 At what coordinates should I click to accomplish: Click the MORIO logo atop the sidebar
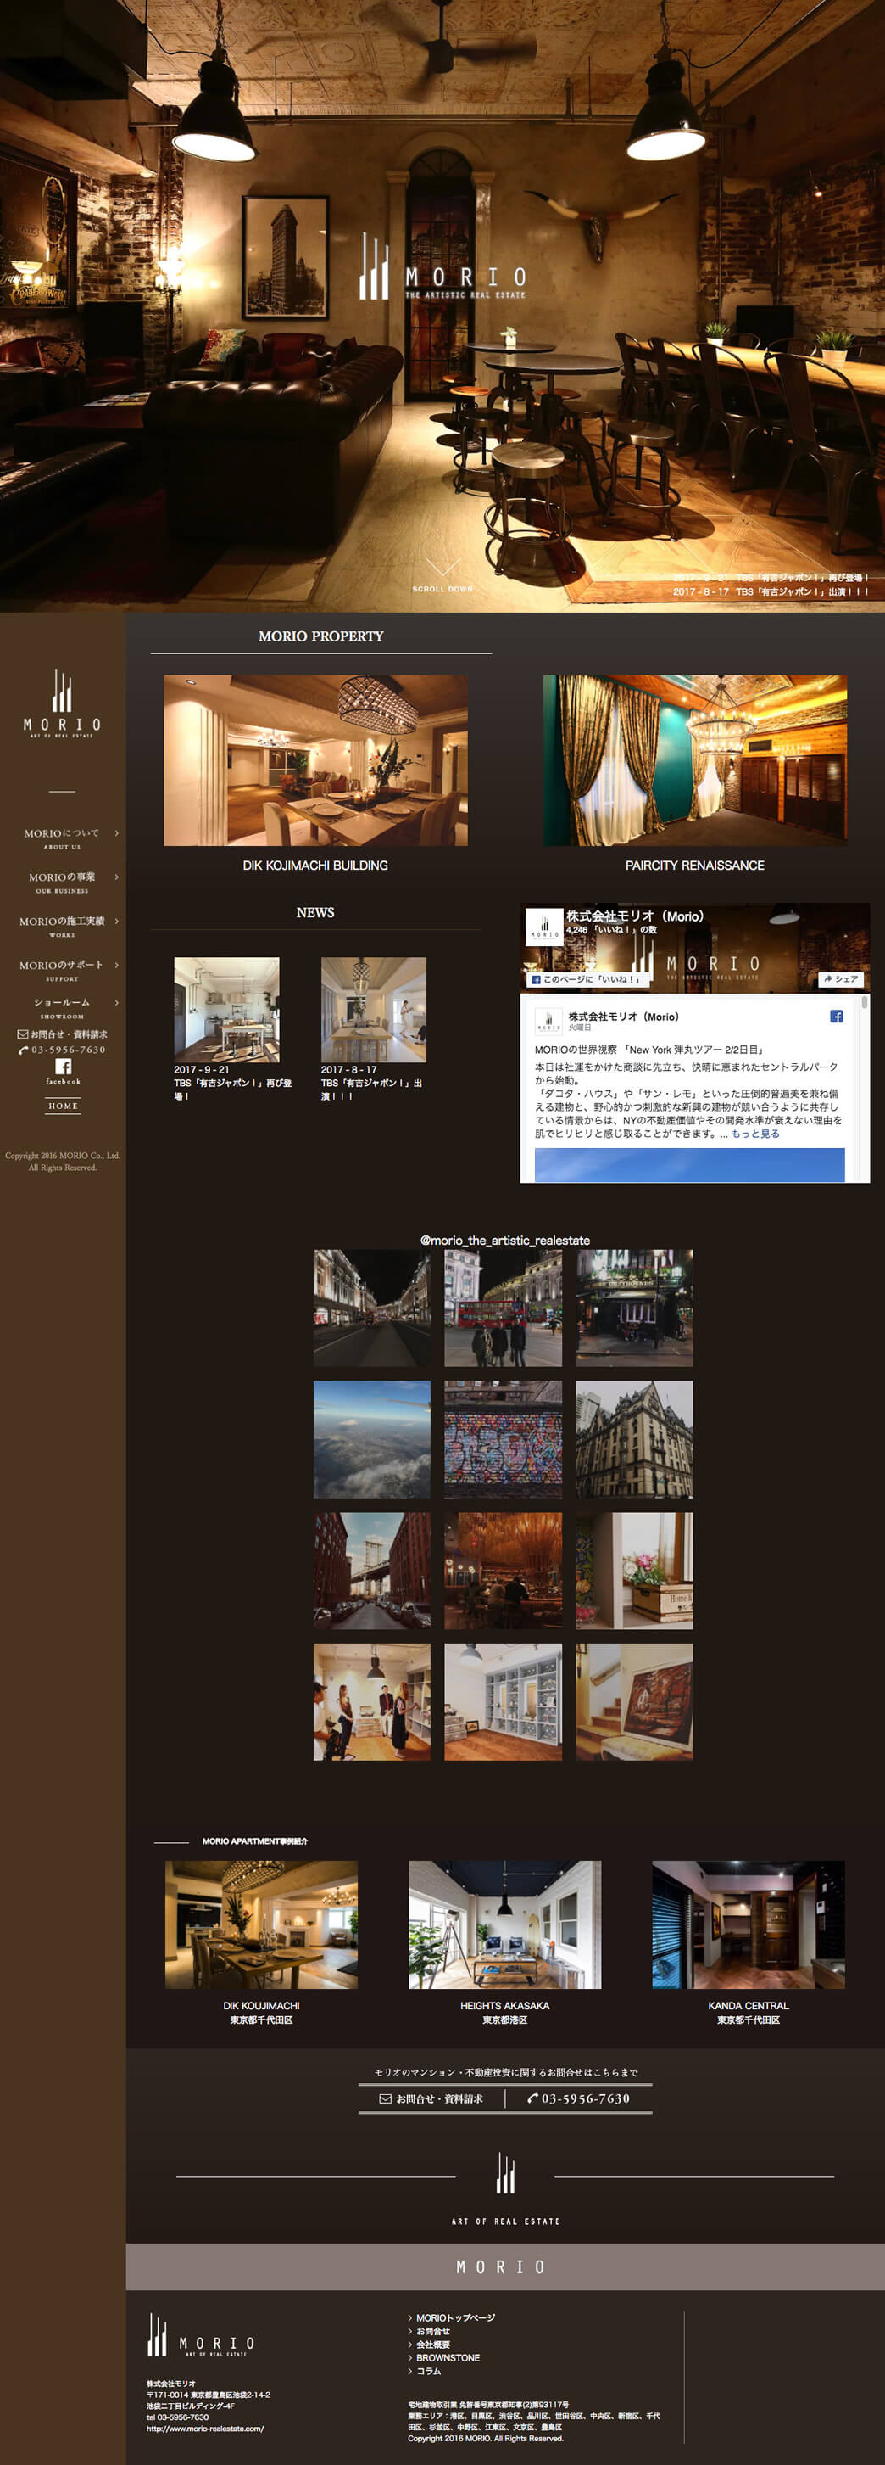(x=62, y=703)
